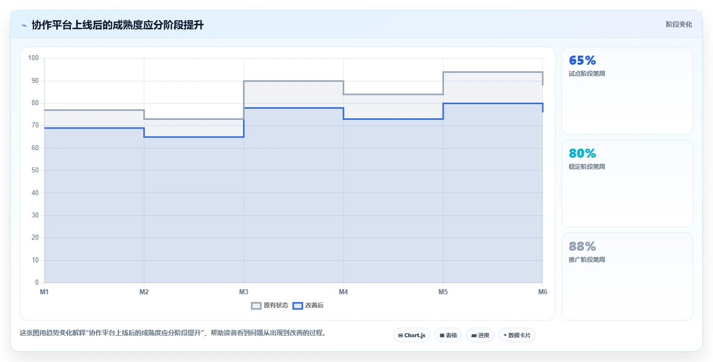
Task: Click the blue 改善后 legend swatch
Action: 298,305
